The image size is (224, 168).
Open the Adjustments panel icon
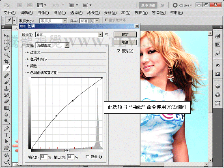pyautogui.click(x=218, y=66)
